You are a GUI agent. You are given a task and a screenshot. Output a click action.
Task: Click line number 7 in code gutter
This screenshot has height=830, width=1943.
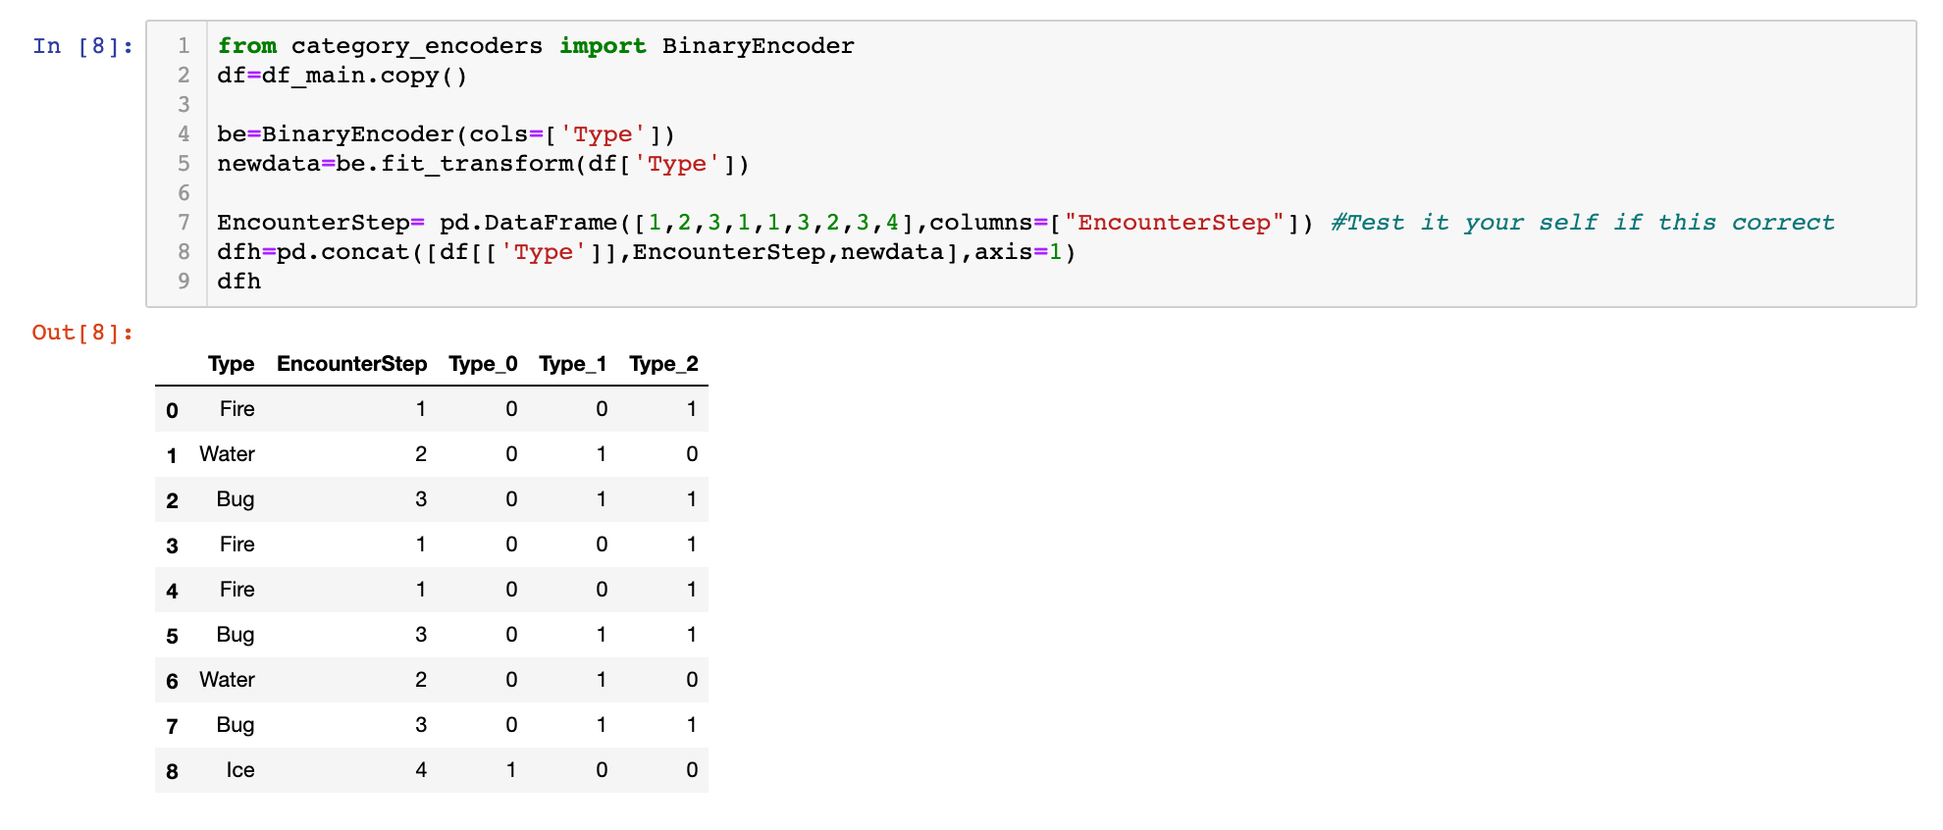coord(184,223)
